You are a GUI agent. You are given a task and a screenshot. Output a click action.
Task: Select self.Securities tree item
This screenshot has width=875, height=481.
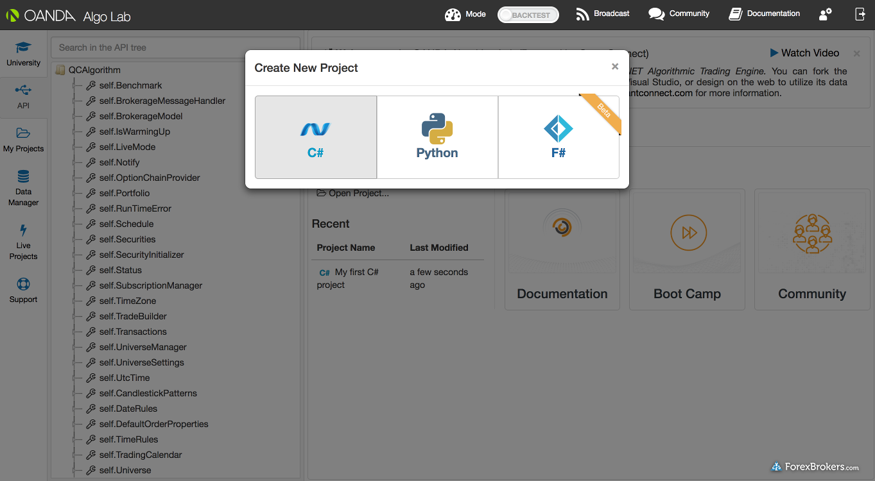tap(127, 239)
